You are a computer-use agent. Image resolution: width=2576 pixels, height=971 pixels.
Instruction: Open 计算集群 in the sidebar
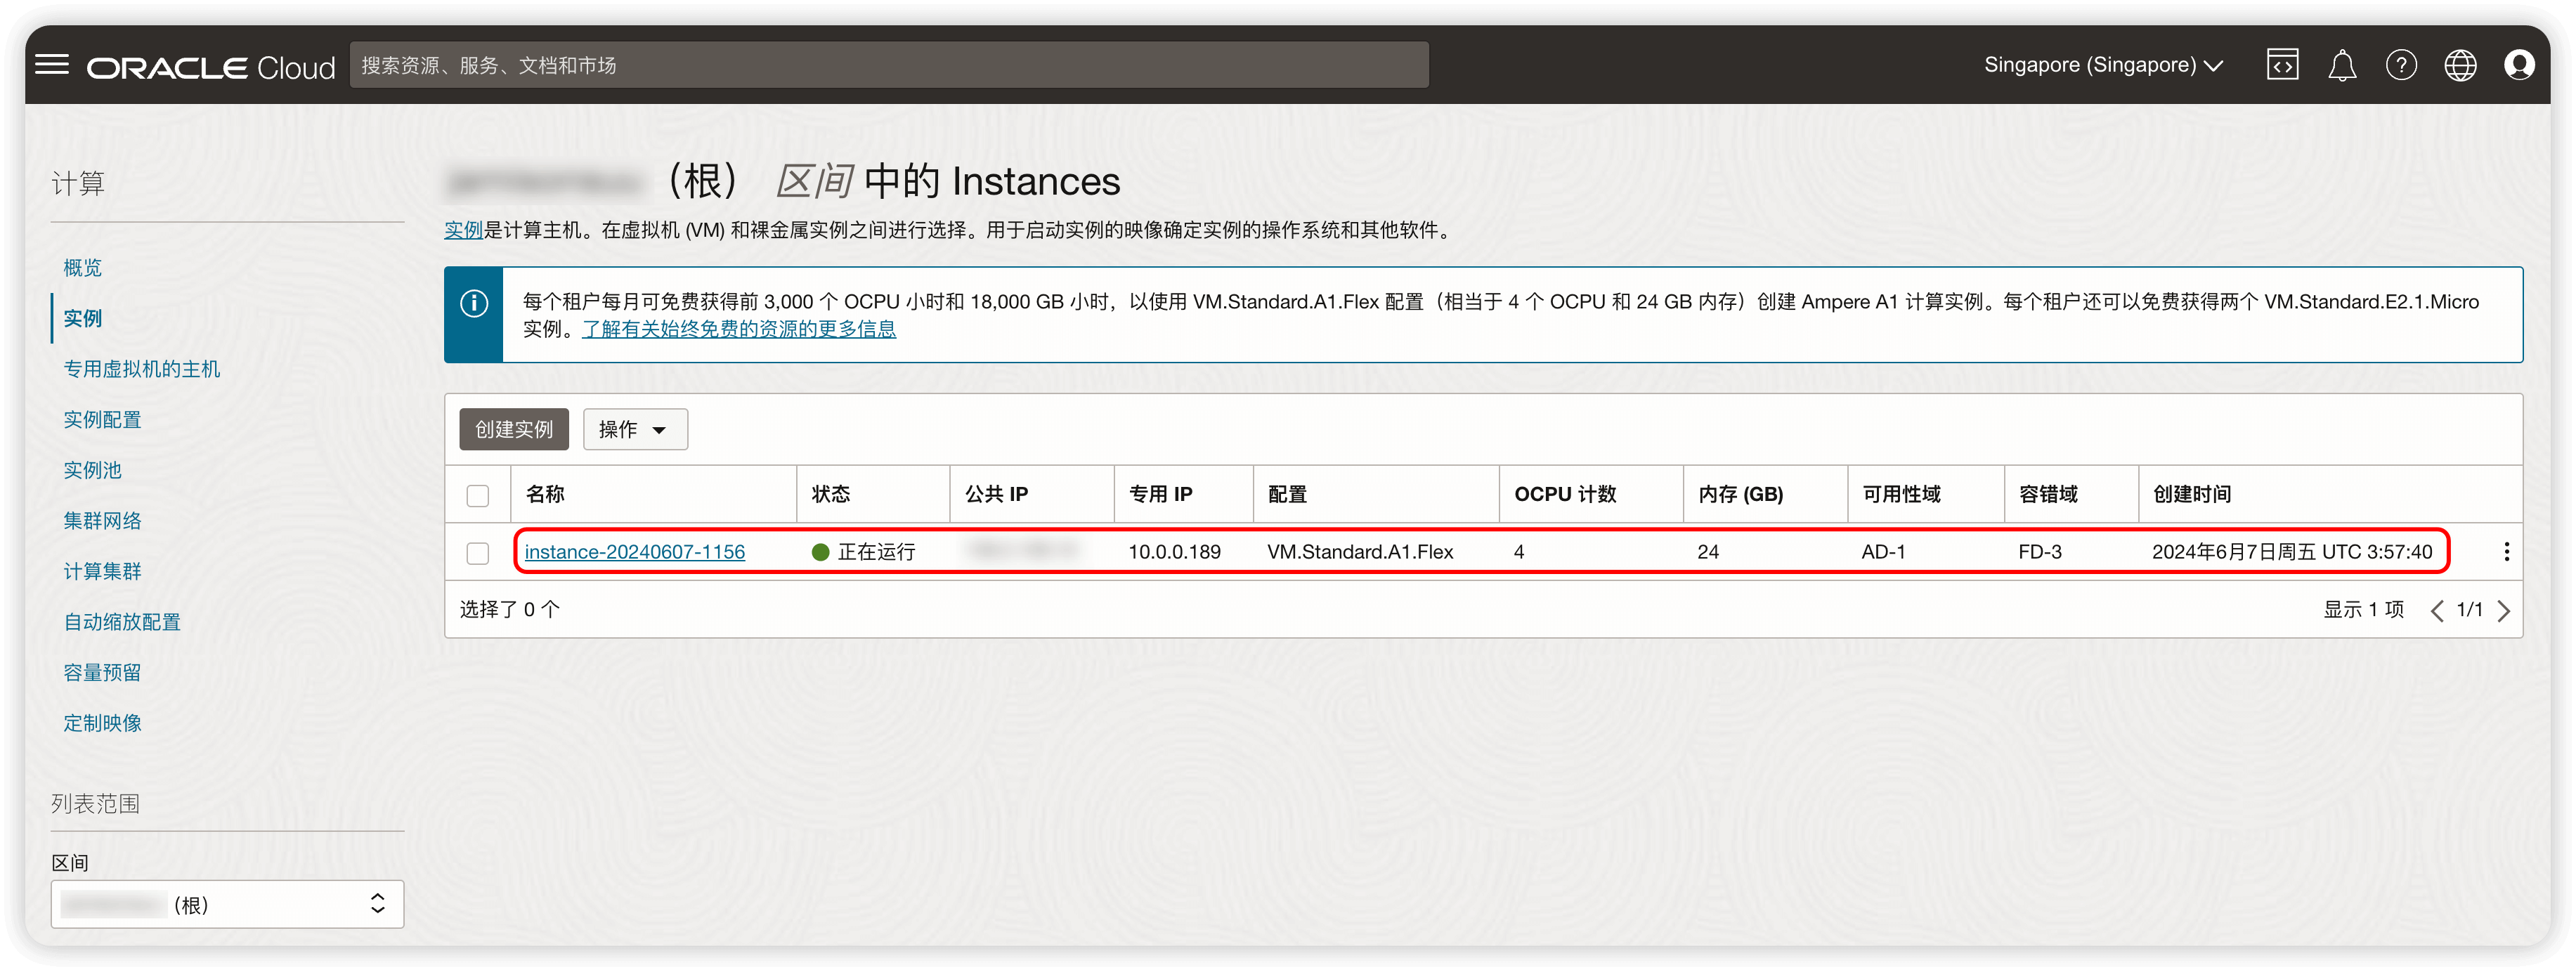click(103, 571)
